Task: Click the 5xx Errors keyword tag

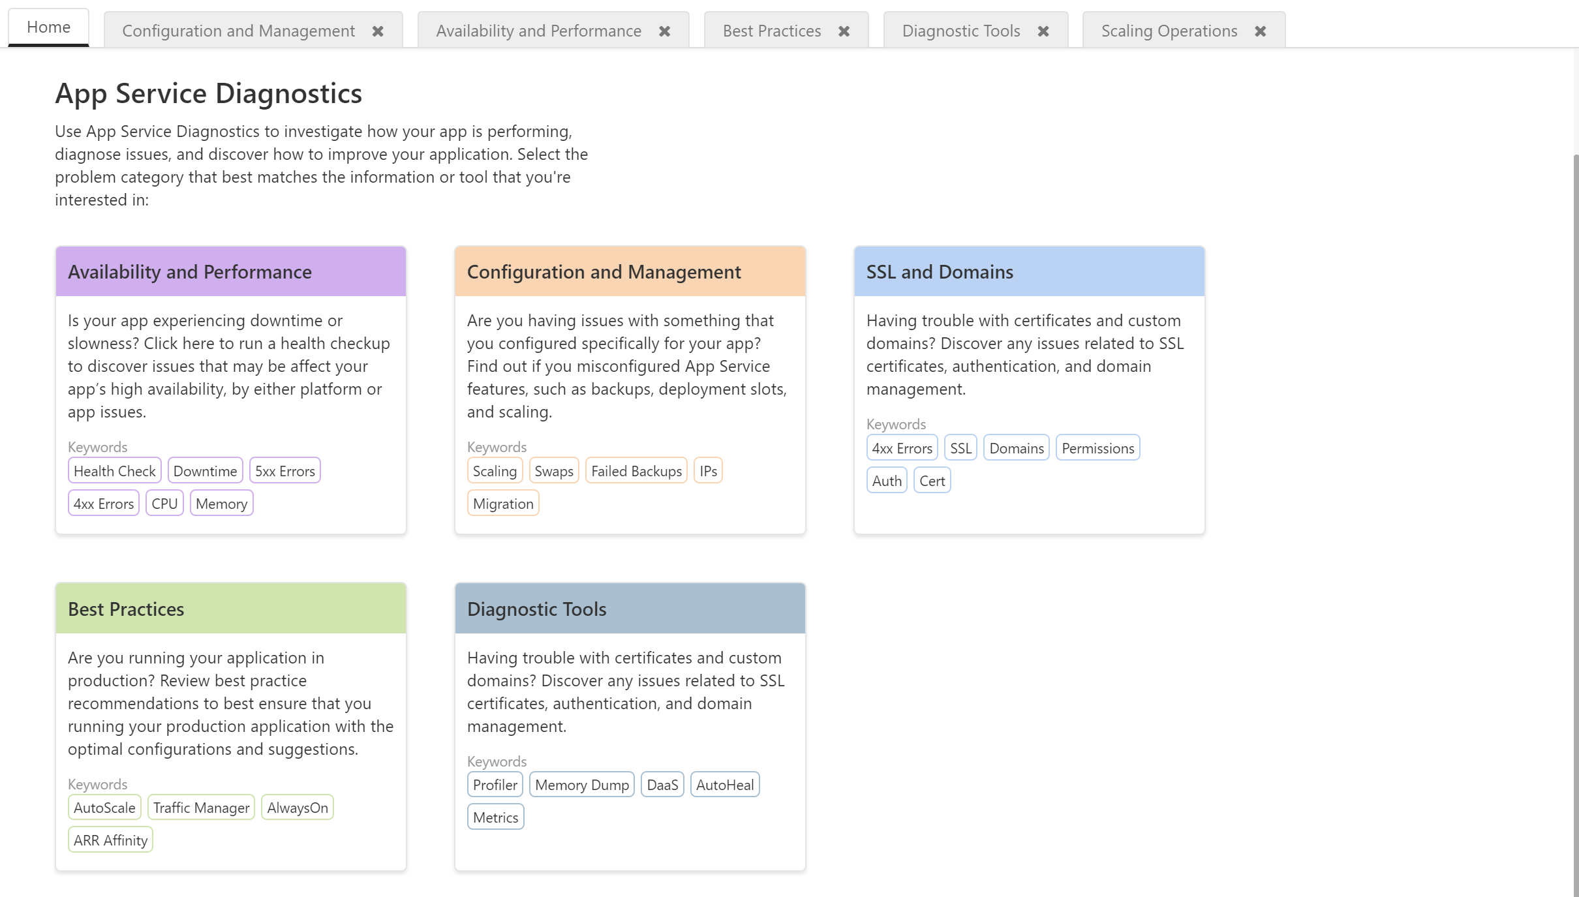Action: (x=284, y=471)
